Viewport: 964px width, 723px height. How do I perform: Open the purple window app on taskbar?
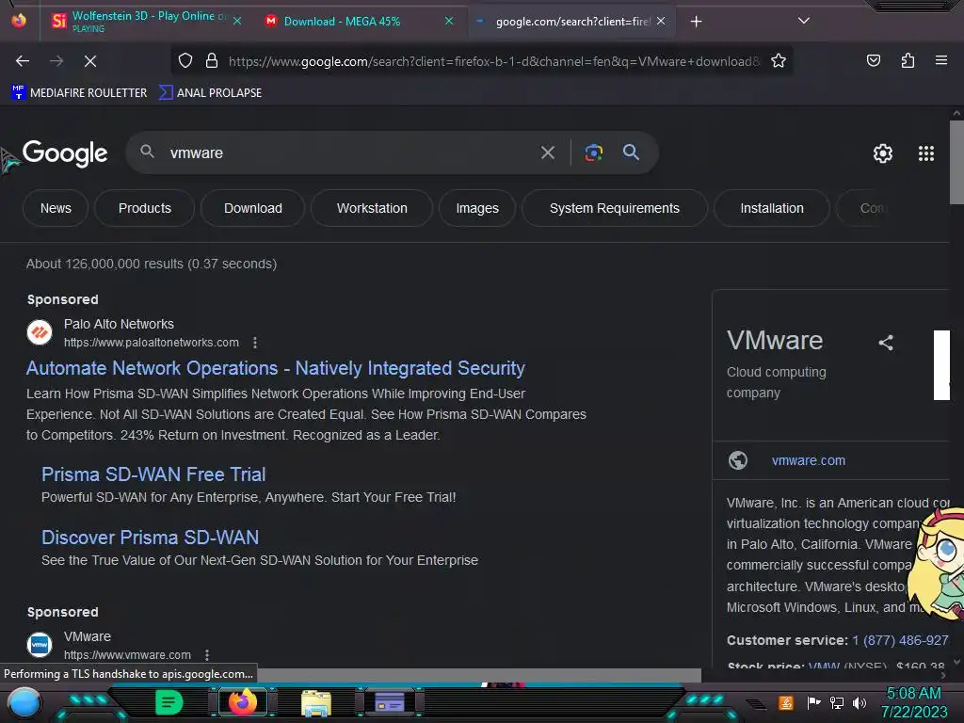coord(390,702)
